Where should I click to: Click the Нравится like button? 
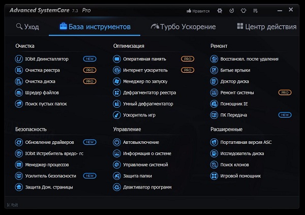click(x=199, y=10)
